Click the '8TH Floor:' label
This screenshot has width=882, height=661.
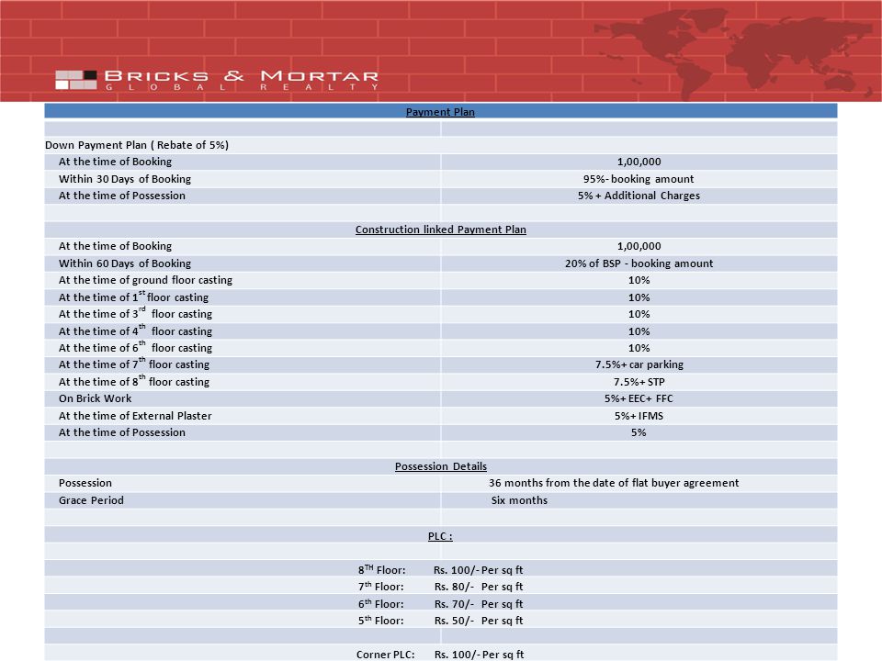(x=382, y=569)
